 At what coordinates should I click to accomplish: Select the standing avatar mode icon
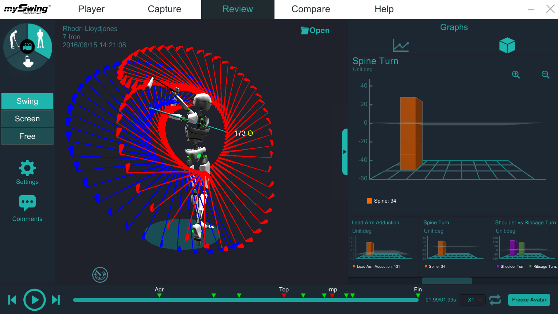click(40, 38)
